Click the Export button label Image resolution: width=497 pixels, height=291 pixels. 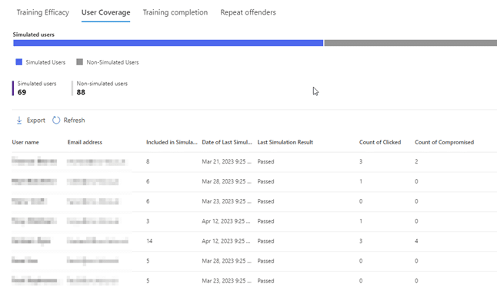point(36,121)
